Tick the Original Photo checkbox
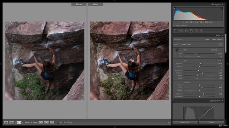229x128 pixels. point(174,26)
